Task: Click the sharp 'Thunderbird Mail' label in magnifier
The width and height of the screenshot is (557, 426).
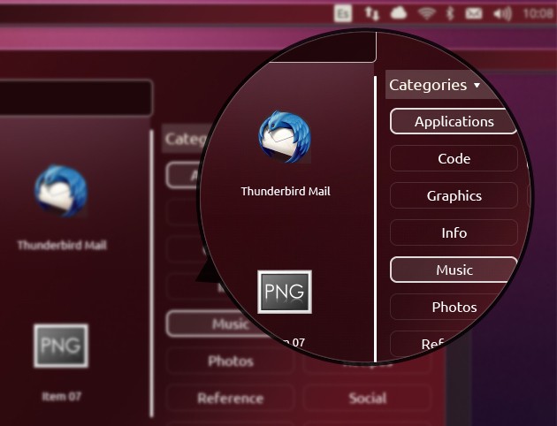Action: tap(286, 191)
